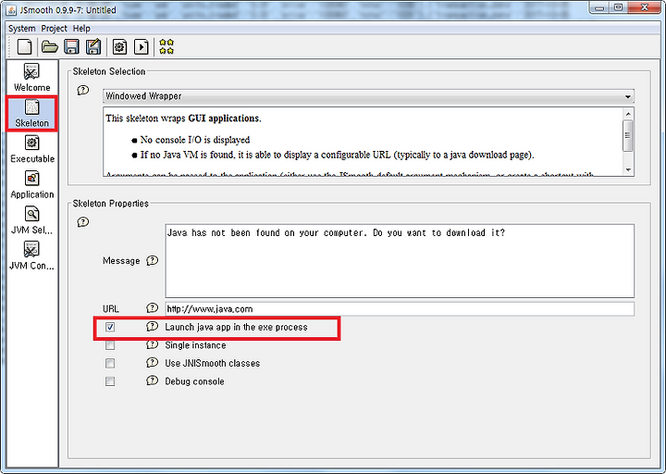Viewport: 666px width, 474px height.
Task: Click the 'This skeleton wraps GUI applications' text
Action: [183, 118]
